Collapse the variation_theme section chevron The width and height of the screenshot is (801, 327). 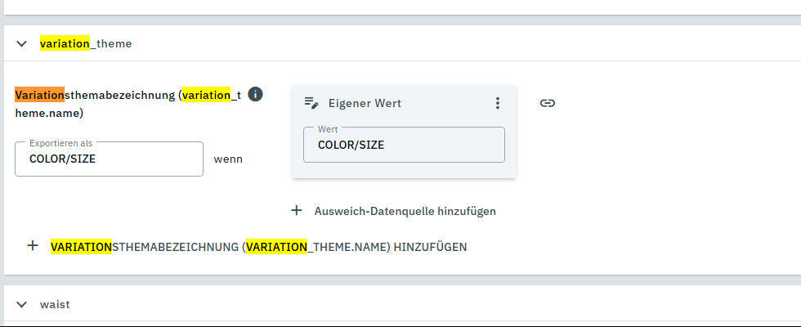pos(22,43)
